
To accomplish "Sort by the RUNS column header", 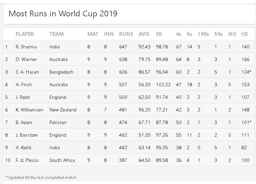I will (x=126, y=34).
